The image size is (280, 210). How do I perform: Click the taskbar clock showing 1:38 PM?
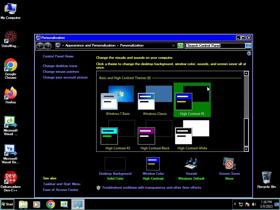click(266, 204)
